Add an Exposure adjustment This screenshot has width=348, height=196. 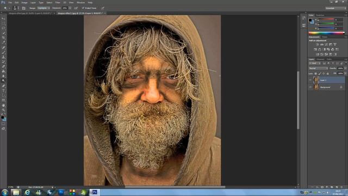click(x=331, y=45)
